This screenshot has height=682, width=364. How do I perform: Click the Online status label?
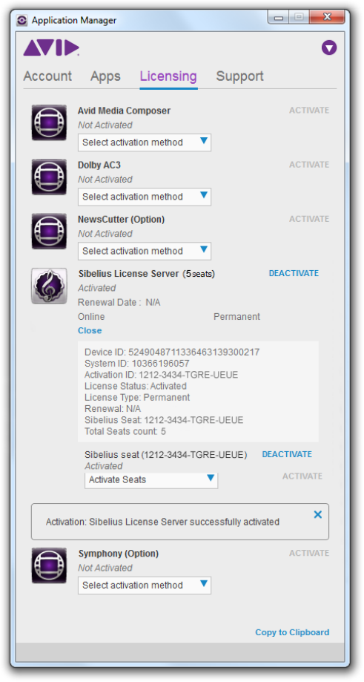click(91, 317)
